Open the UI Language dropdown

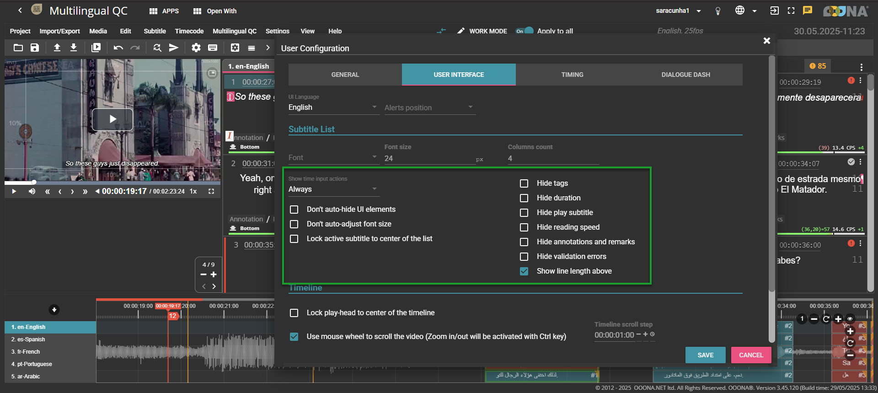click(x=333, y=108)
